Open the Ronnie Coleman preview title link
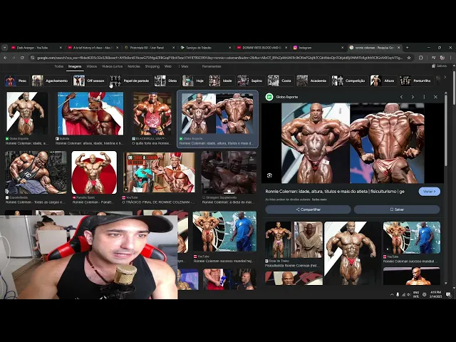This screenshot has height=342, width=456. (x=335, y=192)
